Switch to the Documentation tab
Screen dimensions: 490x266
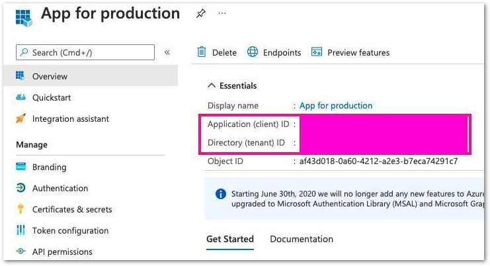coord(302,239)
